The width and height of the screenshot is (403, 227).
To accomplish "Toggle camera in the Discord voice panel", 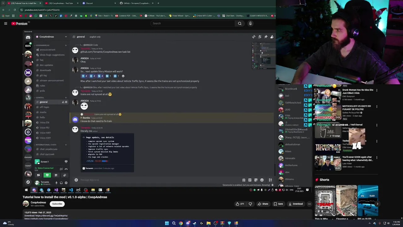I will click(38, 175).
